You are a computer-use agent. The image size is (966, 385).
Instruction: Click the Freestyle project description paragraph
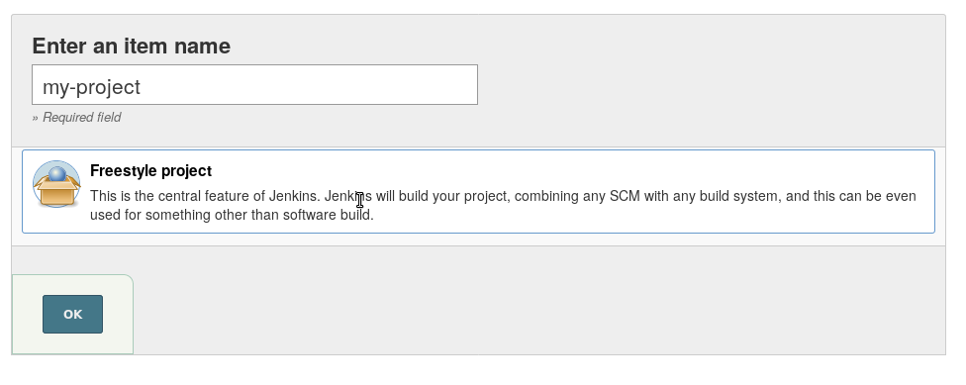pyautogui.click(x=503, y=205)
